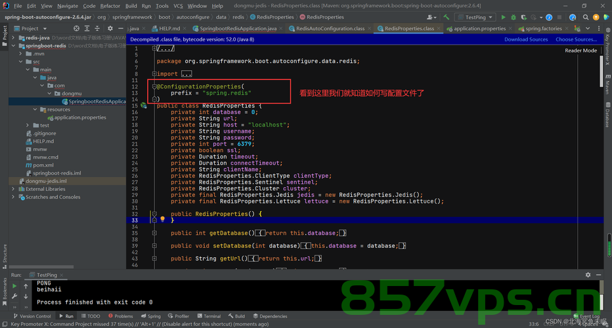Open the Navigate menu
Screen dimensions: 612x328
[68, 6]
